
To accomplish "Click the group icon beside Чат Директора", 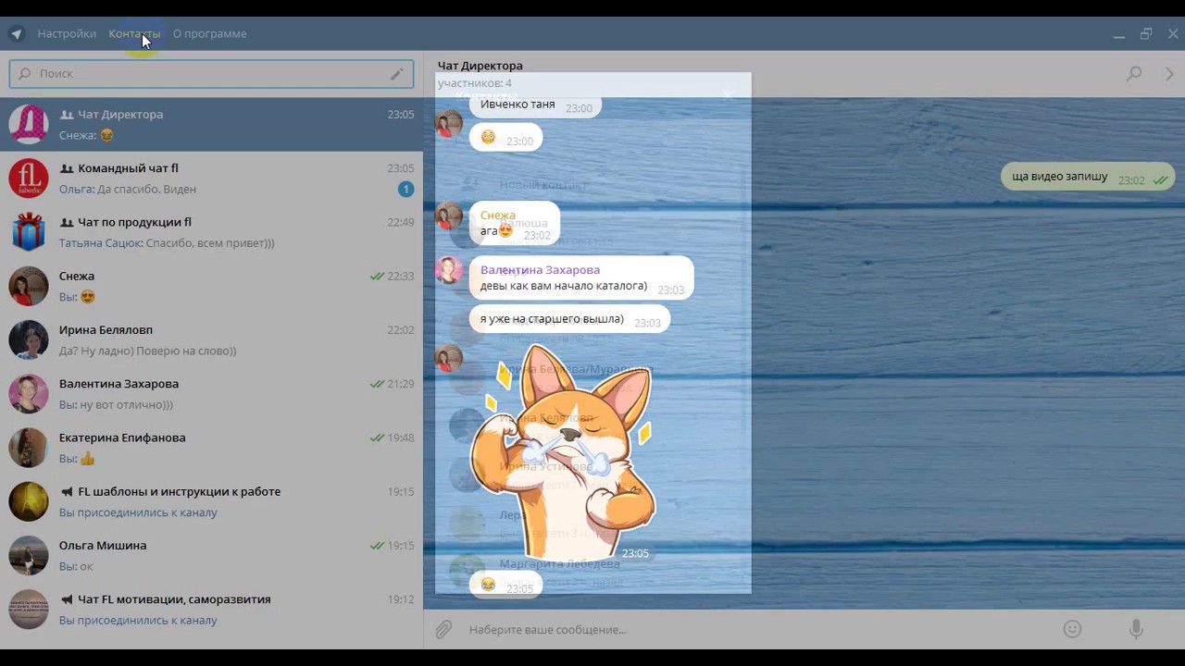I will click(67, 115).
